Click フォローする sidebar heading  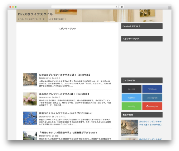pyautogui.click(x=142, y=80)
